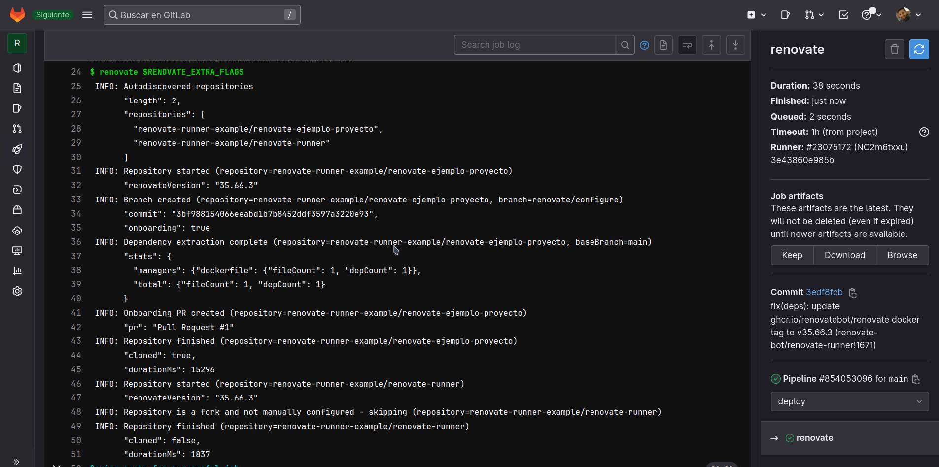Click log line number 51
Screen dimensions: 939x467
point(76,454)
